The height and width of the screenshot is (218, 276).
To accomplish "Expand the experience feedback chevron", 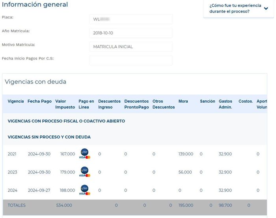I will coord(266,9).
